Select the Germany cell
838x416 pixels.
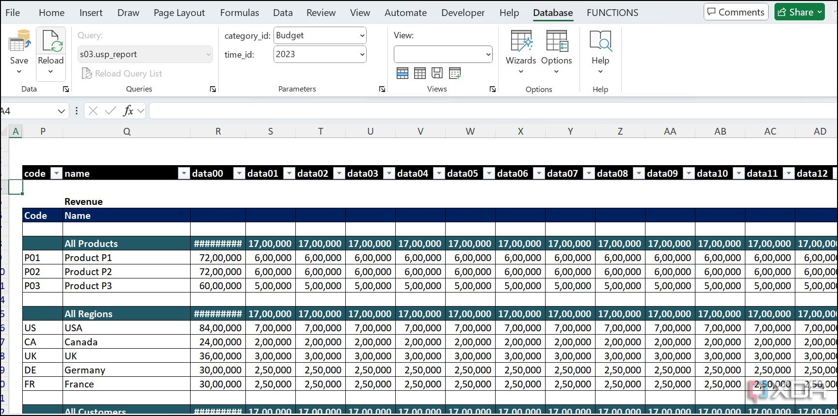(x=127, y=370)
